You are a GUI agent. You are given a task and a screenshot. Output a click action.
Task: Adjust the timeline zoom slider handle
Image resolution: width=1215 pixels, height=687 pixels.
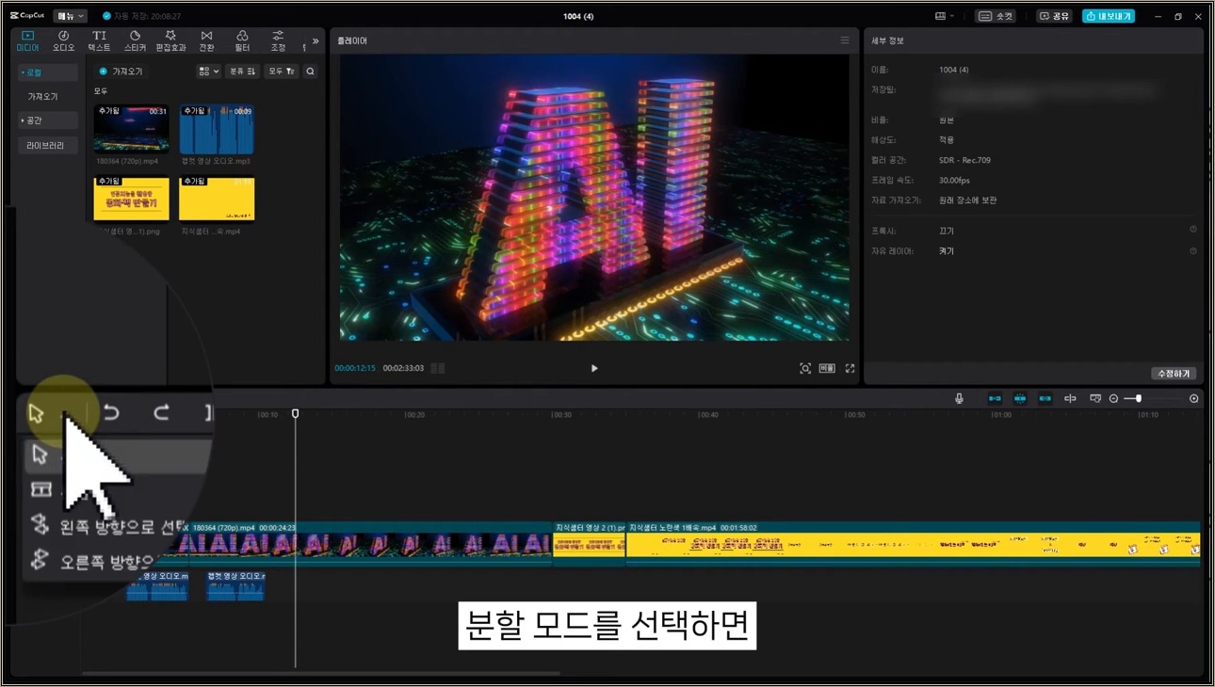tap(1139, 399)
